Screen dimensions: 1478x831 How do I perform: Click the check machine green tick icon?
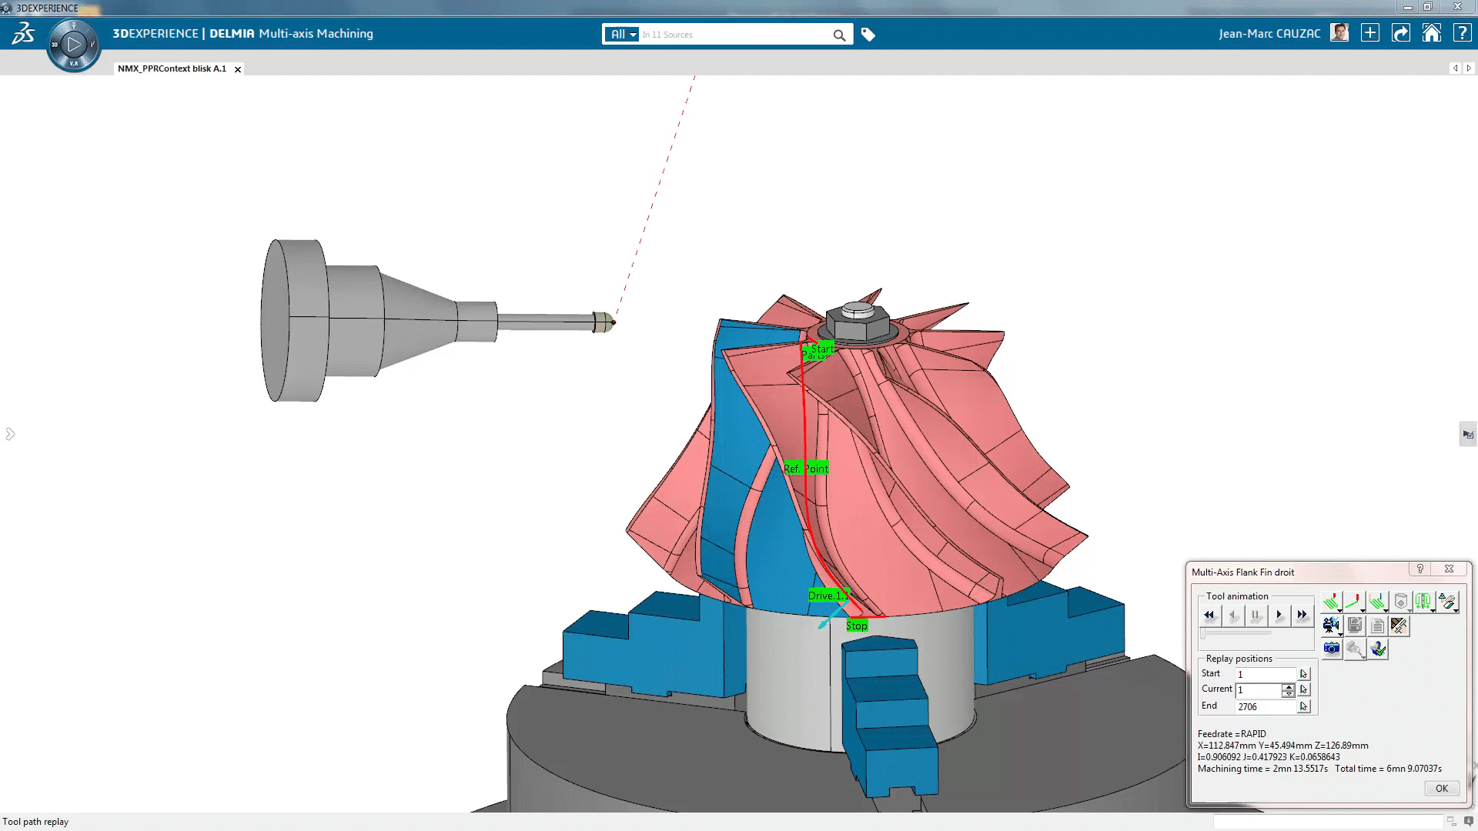[1378, 649]
